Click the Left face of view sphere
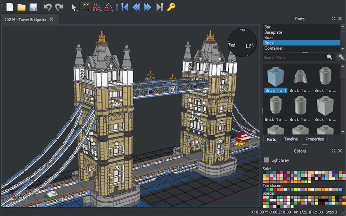Image resolution: width=346 pixels, height=216 pixels. pos(249,45)
